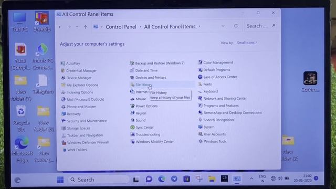The height and width of the screenshot is (189, 336).
Task: Open the View by Small icons dropdown
Action: 247,43
